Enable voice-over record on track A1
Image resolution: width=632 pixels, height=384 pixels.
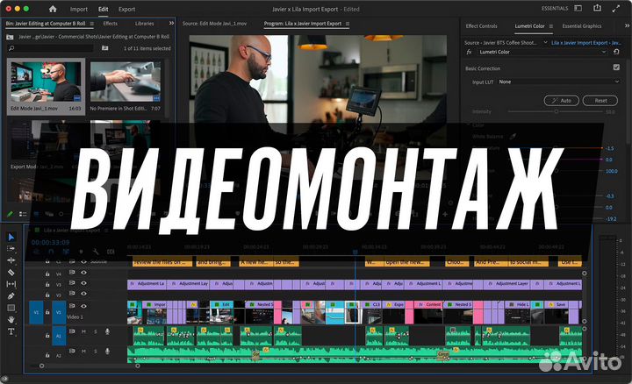coord(107,331)
